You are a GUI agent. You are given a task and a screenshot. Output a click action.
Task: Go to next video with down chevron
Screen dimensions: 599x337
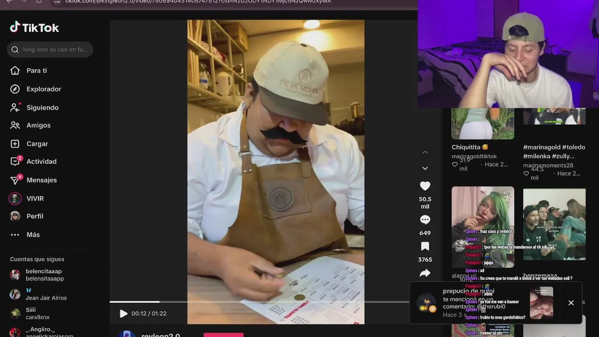425,168
